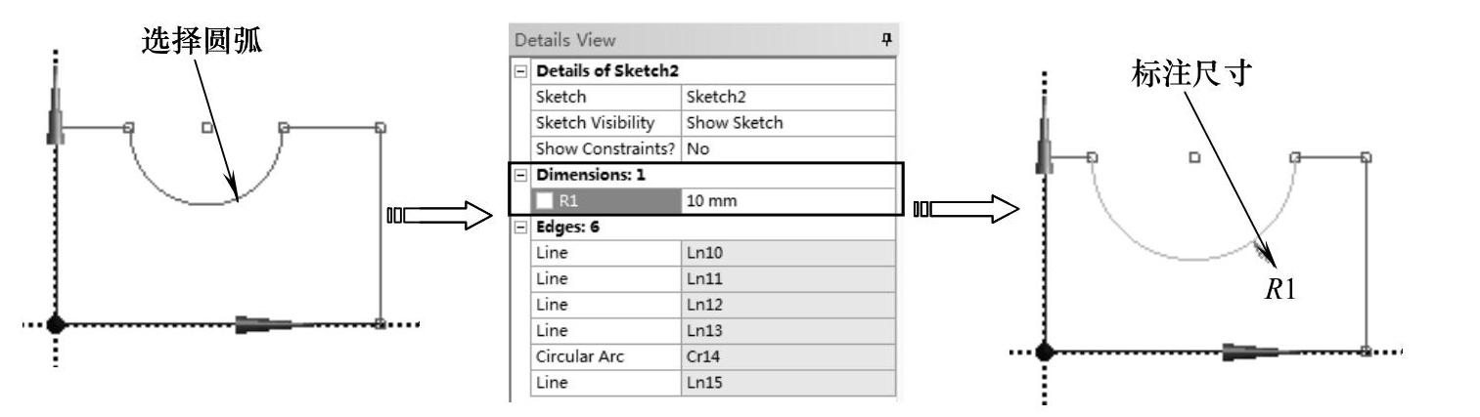Collapse the Details of Sketch2 section
Viewport: 1480px width, 417px height.
(521, 71)
